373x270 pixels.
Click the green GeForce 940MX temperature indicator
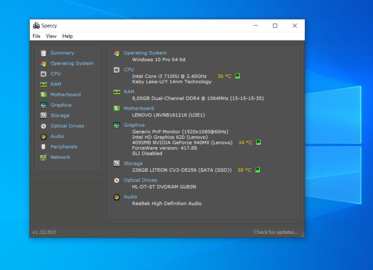[258, 142]
